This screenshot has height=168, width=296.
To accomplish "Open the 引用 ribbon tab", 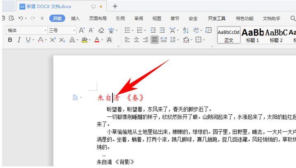I will pyautogui.click(x=120, y=19).
